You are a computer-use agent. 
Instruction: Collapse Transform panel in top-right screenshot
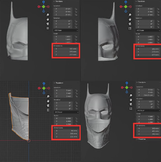pyautogui.click(x=136, y=1)
